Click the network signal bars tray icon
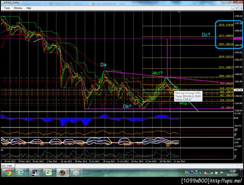 coord(211,173)
